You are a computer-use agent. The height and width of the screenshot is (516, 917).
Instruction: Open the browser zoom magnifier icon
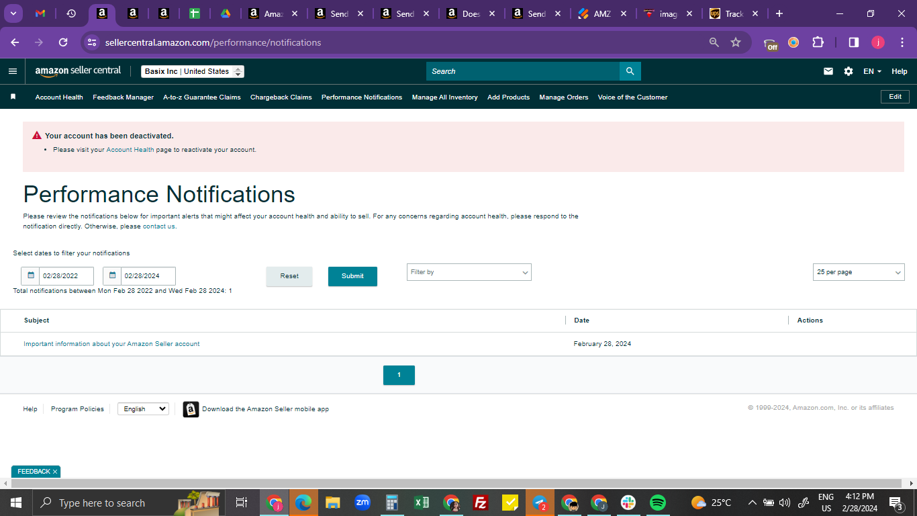tap(714, 42)
